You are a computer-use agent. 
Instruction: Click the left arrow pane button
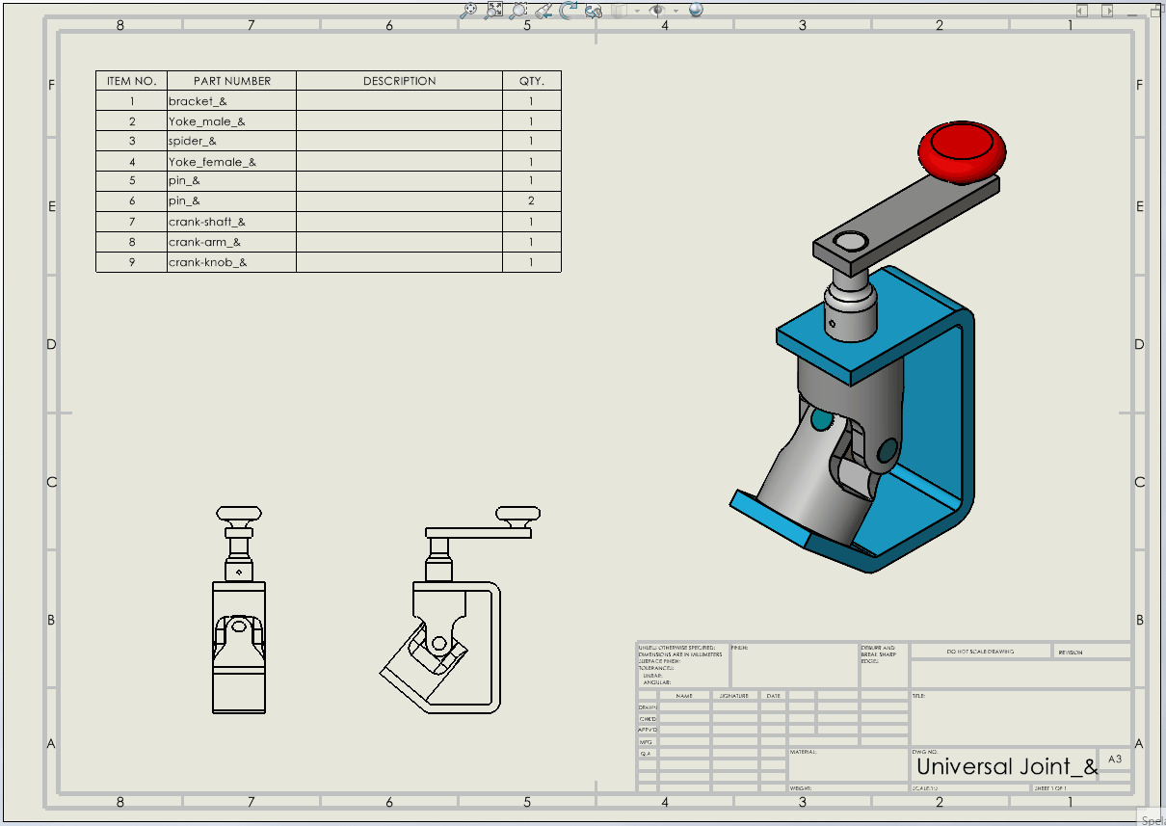pyautogui.click(x=1082, y=11)
